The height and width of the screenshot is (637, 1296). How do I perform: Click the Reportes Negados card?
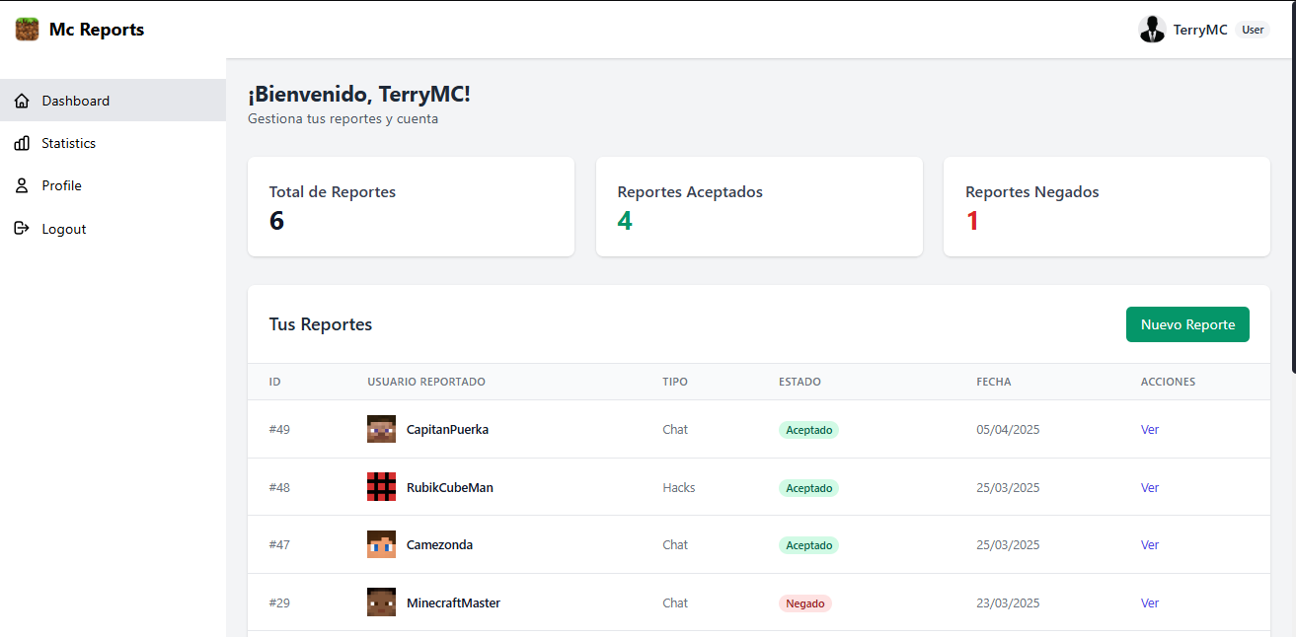[1106, 207]
